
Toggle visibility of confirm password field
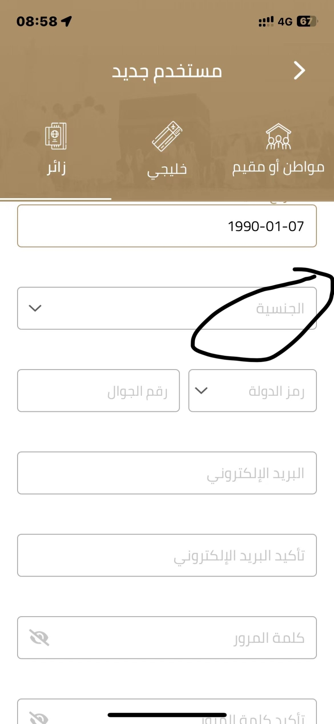click(x=40, y=716)
